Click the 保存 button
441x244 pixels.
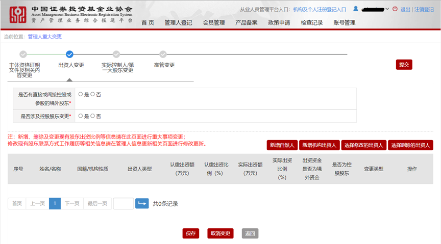click(x=191, y=233)
